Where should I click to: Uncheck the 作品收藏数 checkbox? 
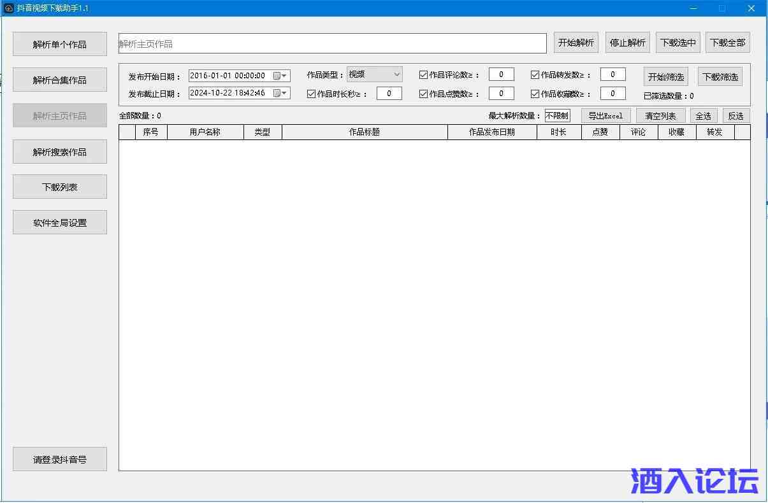click(x=535, y=94)
